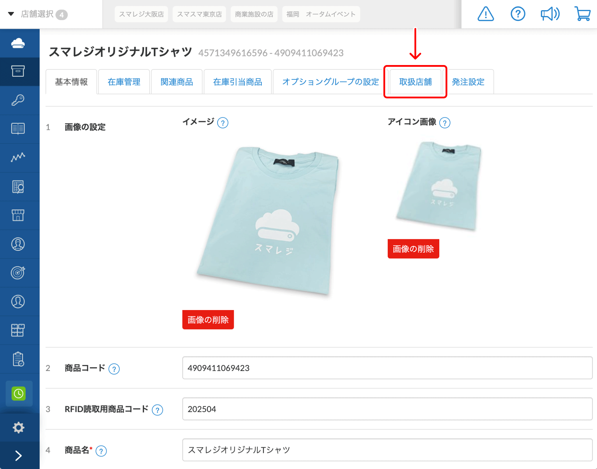Open the 在庫引当商品 tab
Viewport: 597px width, 469px height.
coord(238,82)
